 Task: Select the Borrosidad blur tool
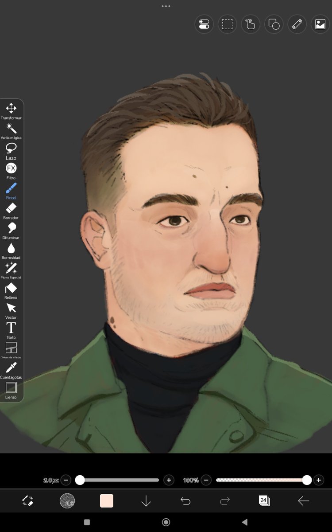click(x=11, y=250)
